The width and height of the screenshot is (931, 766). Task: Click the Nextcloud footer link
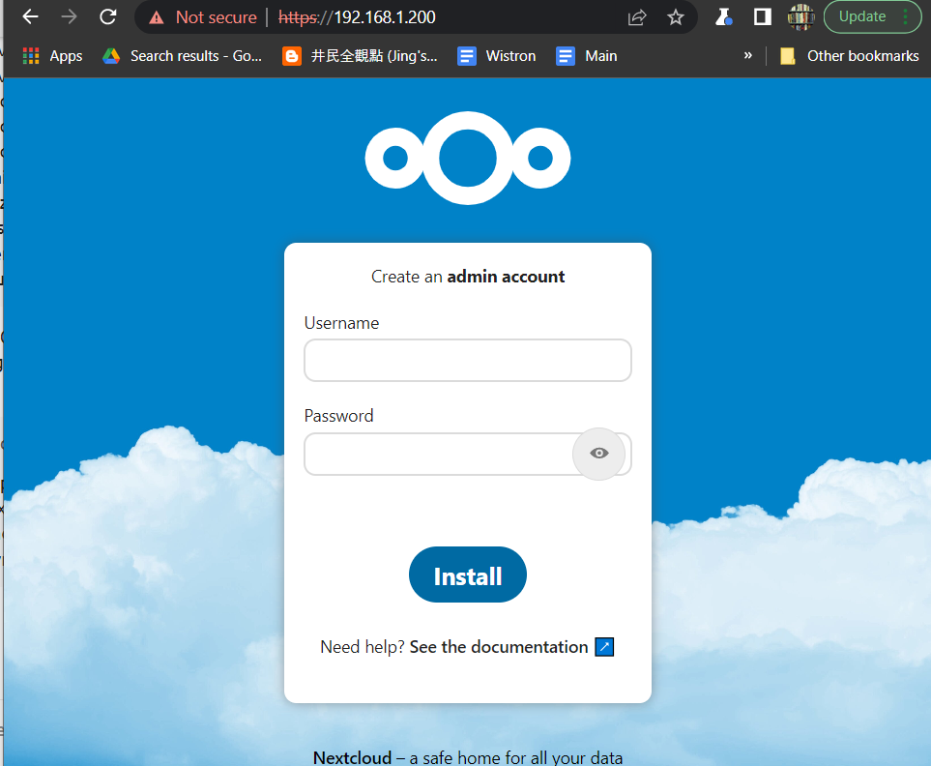tap(352, 757)
